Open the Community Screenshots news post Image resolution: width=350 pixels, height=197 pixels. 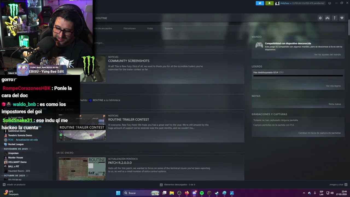pyautogui.click(x=129, y=61)
